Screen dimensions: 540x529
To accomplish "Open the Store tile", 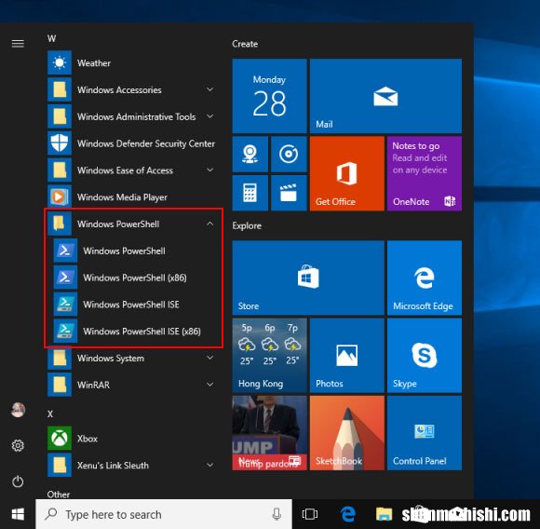I will 308,278.
